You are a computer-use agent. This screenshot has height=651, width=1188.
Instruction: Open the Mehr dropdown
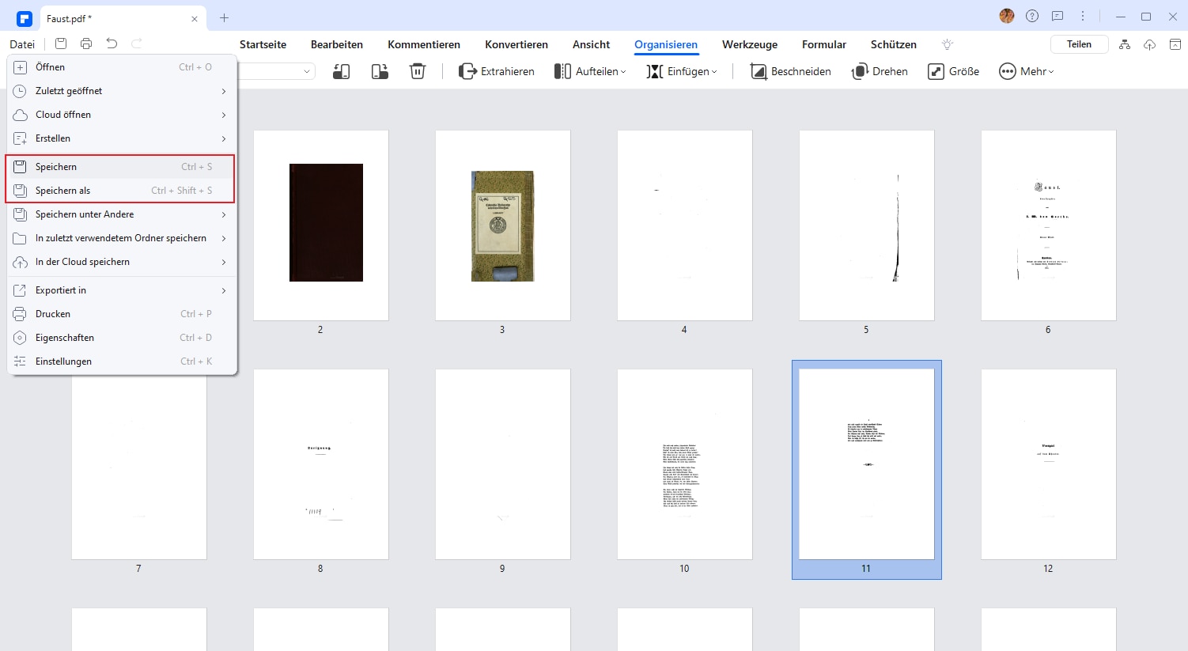click(1026, 71)
